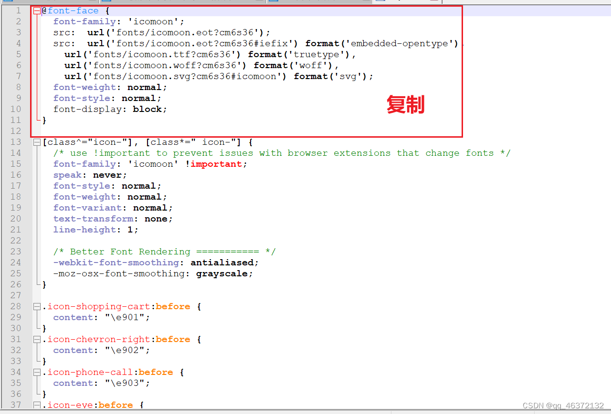Click the antialiased value

tap(222, 263)
